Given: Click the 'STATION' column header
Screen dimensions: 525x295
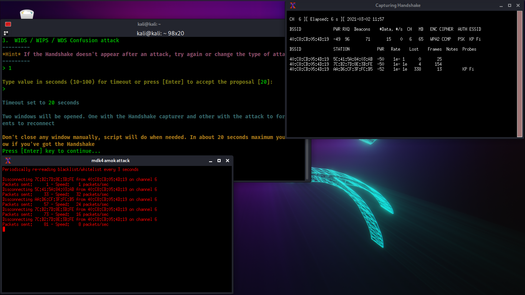Looking at the screenshot, I should click(341, 49).
